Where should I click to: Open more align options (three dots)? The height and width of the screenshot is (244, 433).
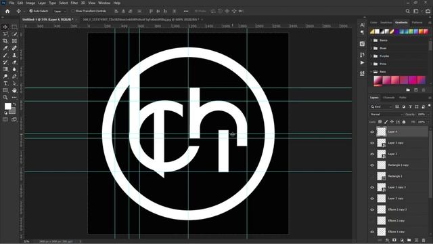coord(186,11)
